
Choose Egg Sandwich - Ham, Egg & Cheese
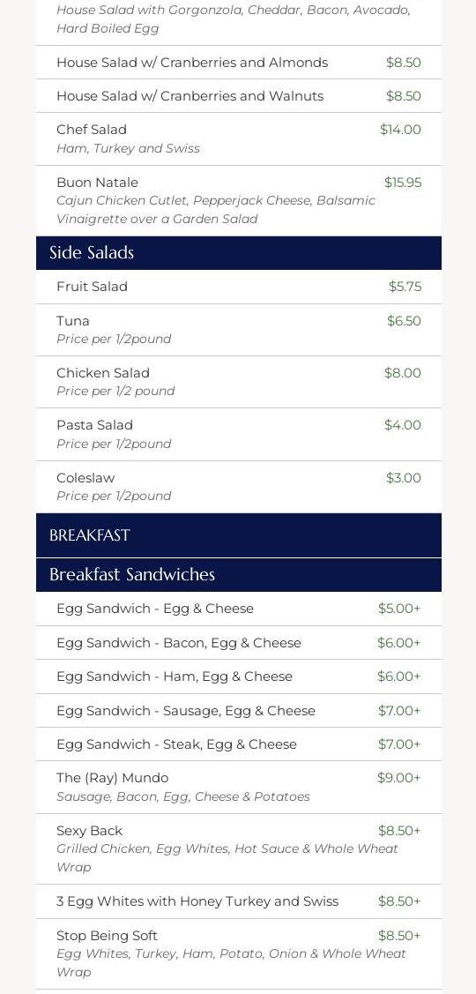tap(238, 676)
